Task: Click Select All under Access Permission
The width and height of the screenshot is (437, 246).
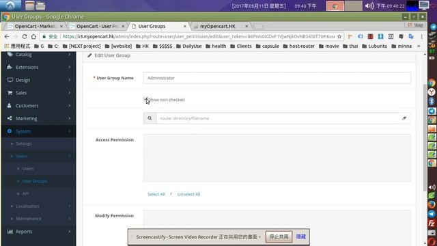Action: 156,194
